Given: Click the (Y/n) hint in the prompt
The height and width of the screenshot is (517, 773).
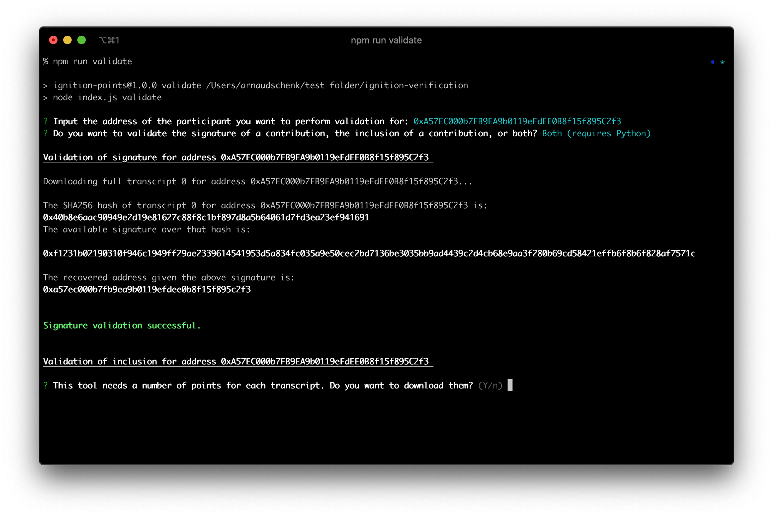Looking at the screenshot, I should coord(490,386).
